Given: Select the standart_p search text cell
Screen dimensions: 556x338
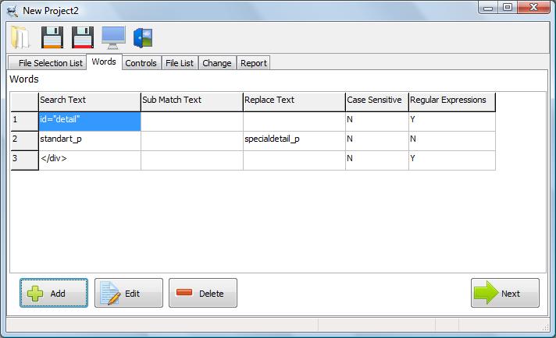Looking at the screenshot, I should [x=89, y=140].
